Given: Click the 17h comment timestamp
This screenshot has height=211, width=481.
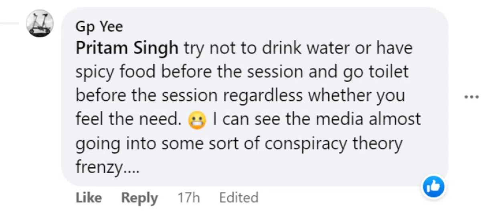Looking at the screenshot, I should point(188,198).
